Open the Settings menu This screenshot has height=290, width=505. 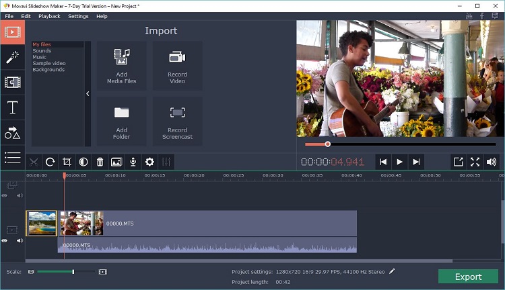click(x=78, y=16)
